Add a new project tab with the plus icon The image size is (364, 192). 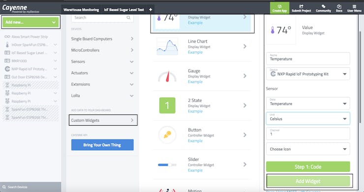coord(151,10)
